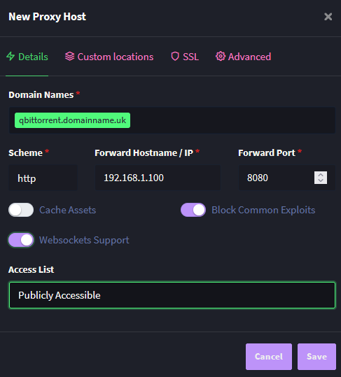The image size is (341, 377).
Task: Click the Cancel button
Action: click(x=269, y=357)
